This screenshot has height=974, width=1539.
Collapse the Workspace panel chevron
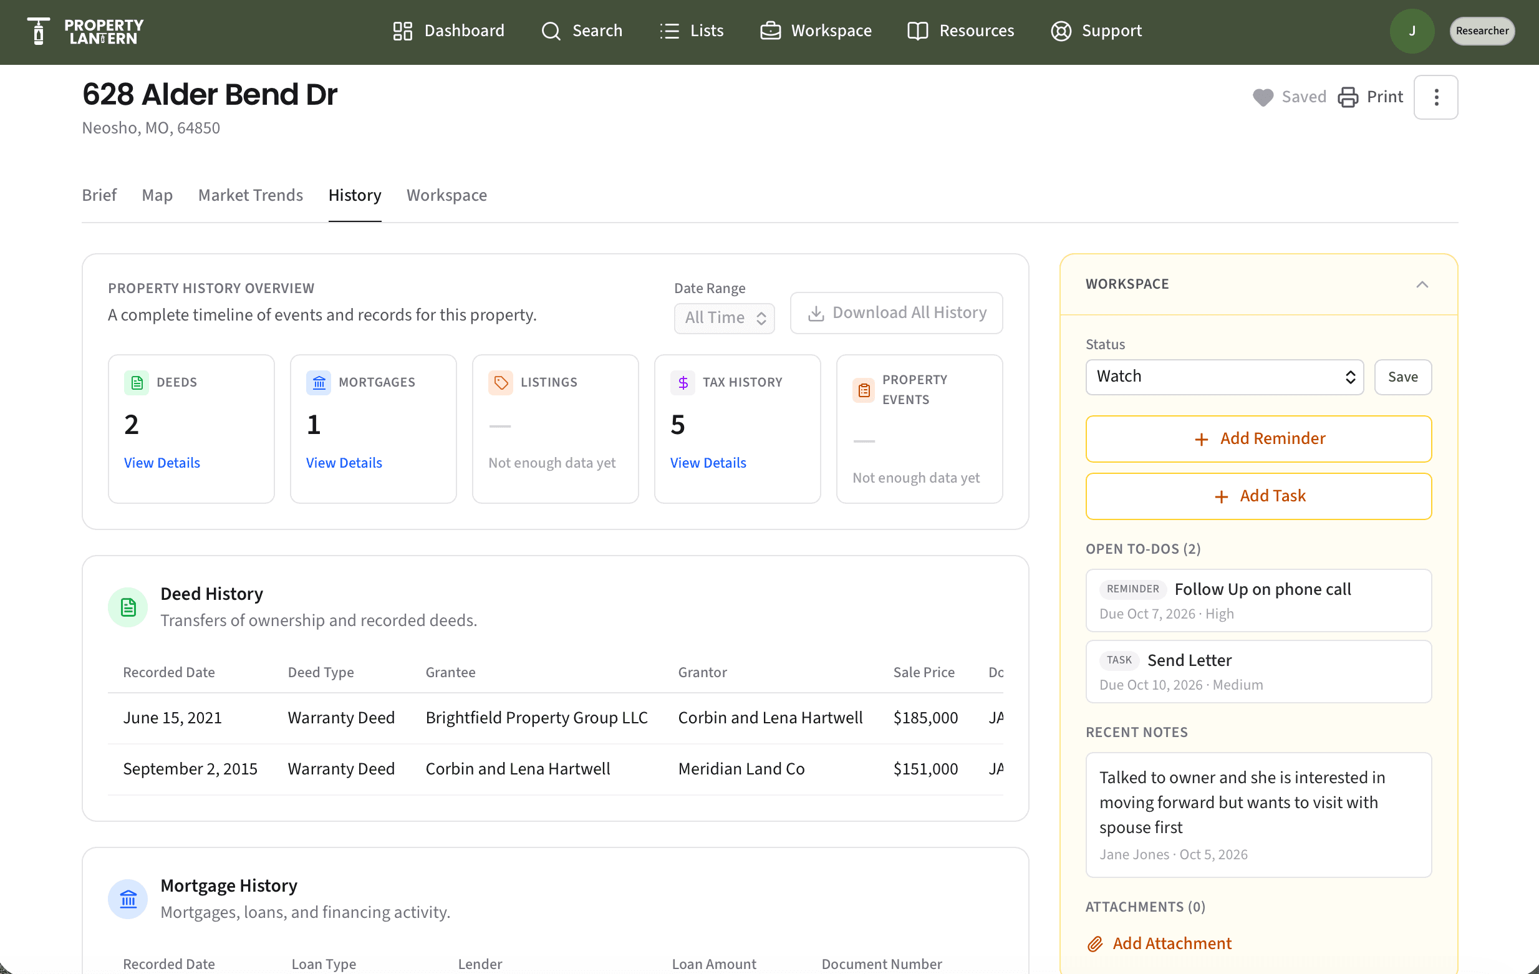[1421, 284]
